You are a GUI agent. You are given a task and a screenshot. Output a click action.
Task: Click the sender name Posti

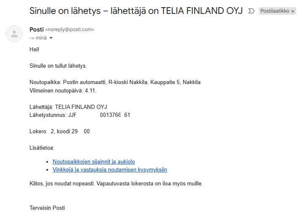pyautogui.click(x=36, y=29)
